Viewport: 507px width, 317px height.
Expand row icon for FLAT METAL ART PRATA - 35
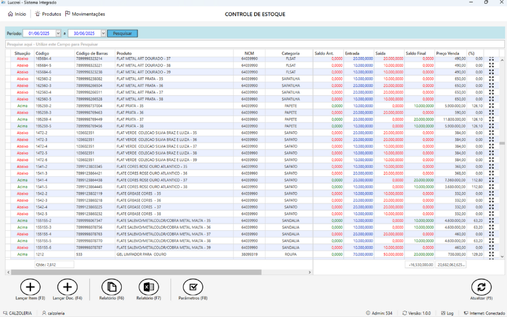[x=492, y=79]
